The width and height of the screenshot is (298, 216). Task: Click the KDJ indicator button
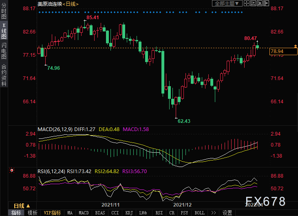tap(129, 213)
